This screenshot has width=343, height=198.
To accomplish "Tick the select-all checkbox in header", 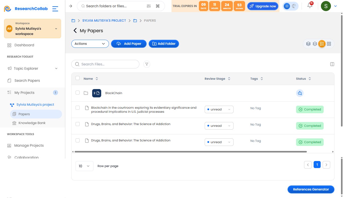I will [x=78, y=78].
